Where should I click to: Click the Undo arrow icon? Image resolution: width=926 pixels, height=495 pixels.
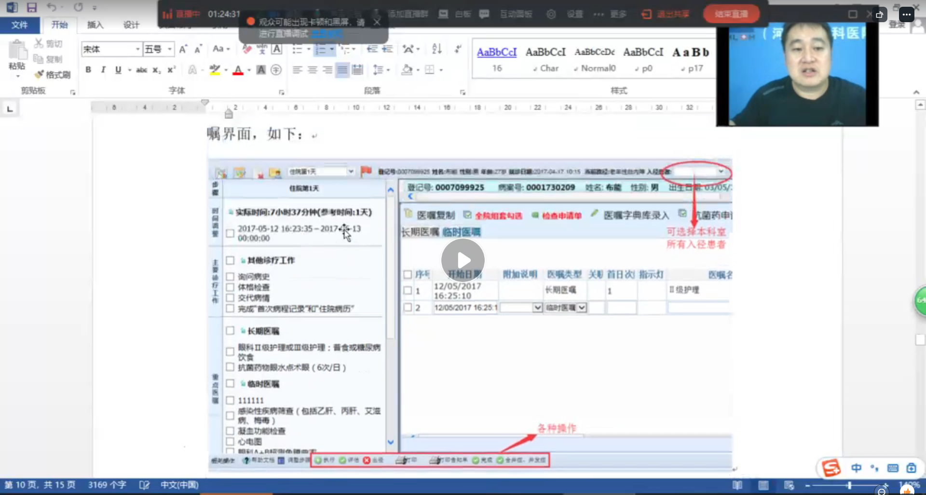tap(51, 7)
